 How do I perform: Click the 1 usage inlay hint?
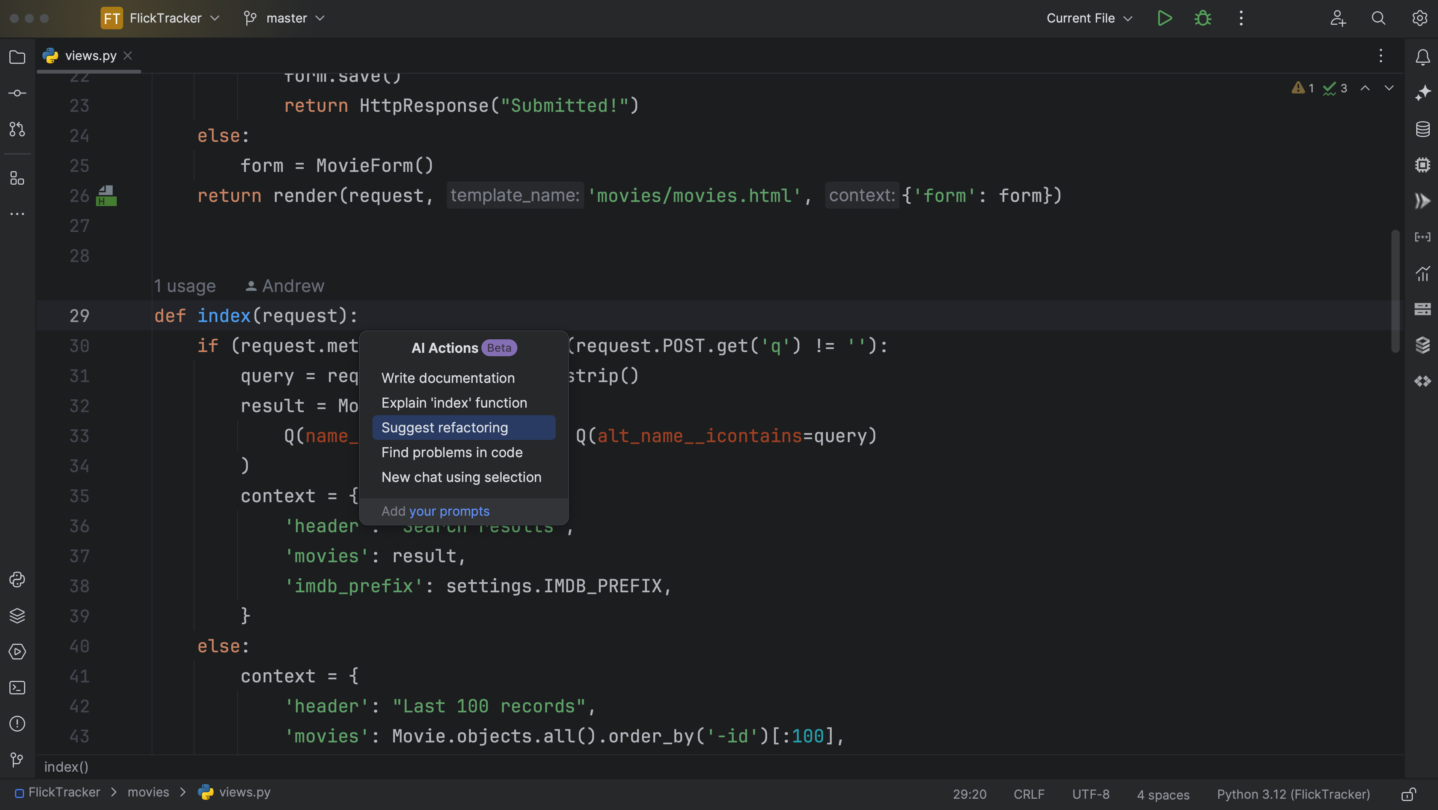(x=185, y=286)
